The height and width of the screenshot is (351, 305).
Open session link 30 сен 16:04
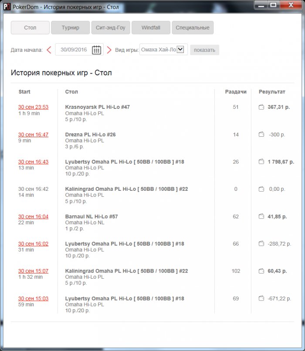34,216
